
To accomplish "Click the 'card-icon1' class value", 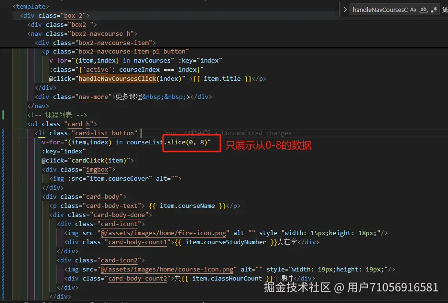I will click(x=119, y=224).
